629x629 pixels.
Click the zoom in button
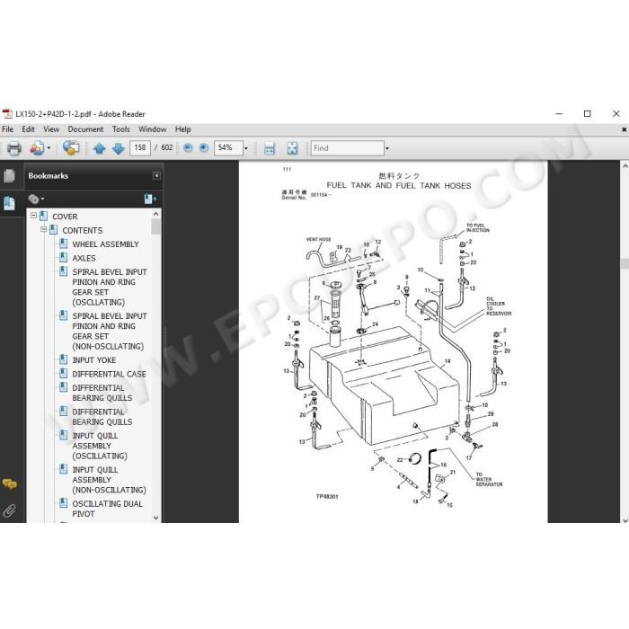coord(204,148)
